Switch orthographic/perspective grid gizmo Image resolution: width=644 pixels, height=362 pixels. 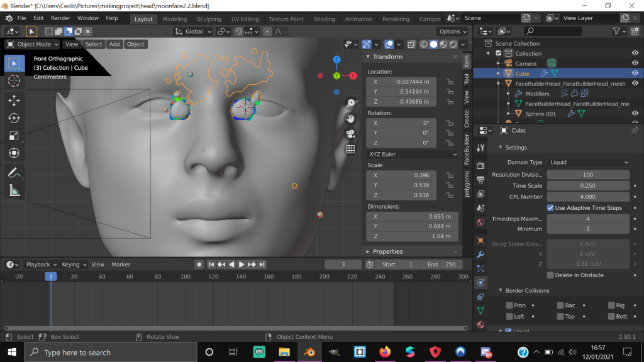click(x=350, y=150)
